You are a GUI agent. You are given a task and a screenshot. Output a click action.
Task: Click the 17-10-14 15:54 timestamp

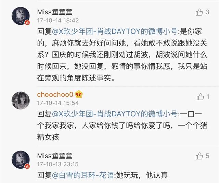58,103
